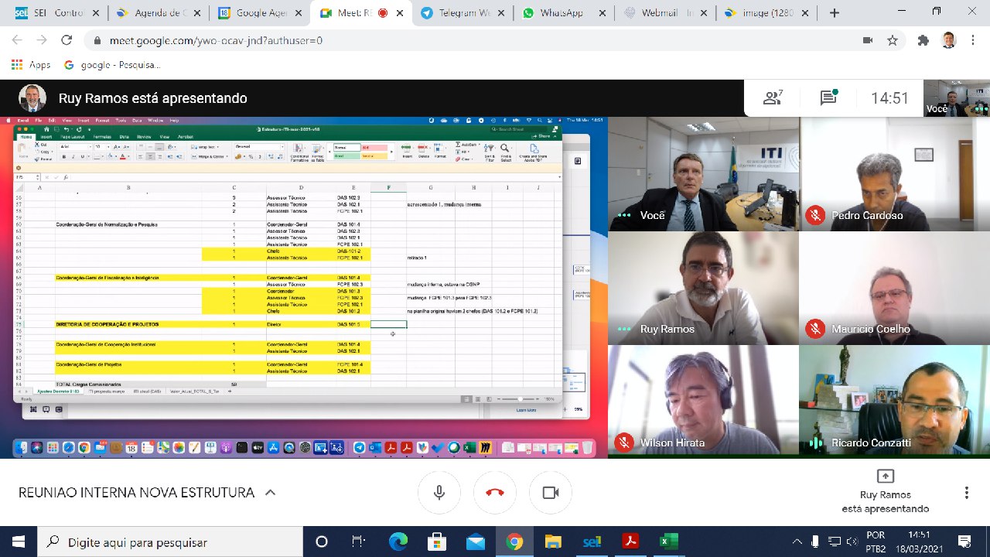Viewport: 990px width, 557px height.
Task: Open Microsoft Edge from the taskbar
Action: point(398,541)
